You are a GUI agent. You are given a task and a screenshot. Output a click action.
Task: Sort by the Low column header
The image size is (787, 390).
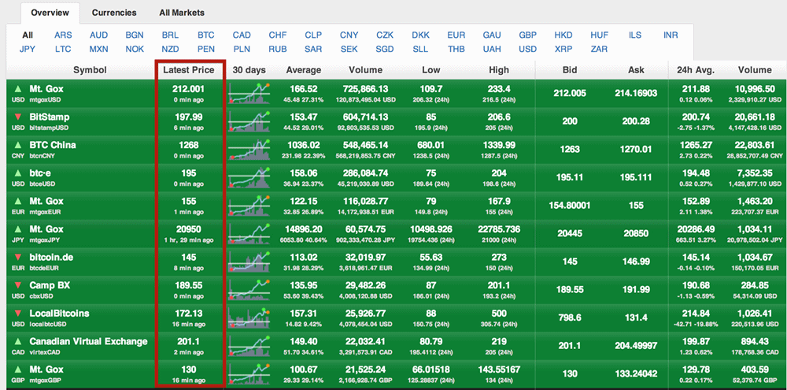pyautogui.click(x=431, y=70)
